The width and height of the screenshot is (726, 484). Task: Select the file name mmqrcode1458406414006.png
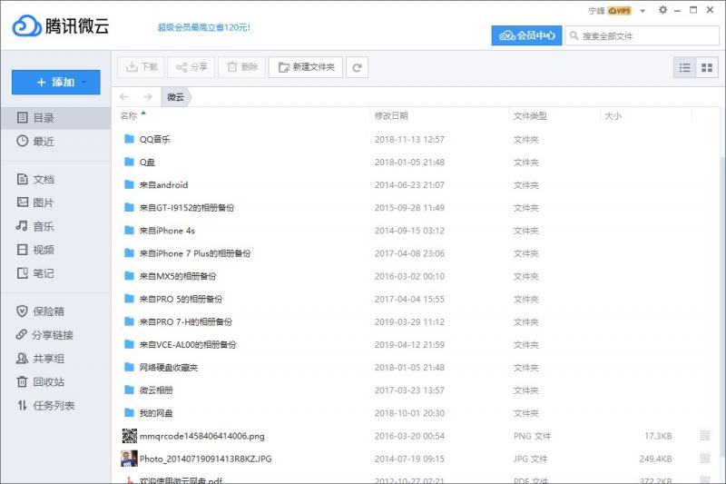(x=201, y=436)
